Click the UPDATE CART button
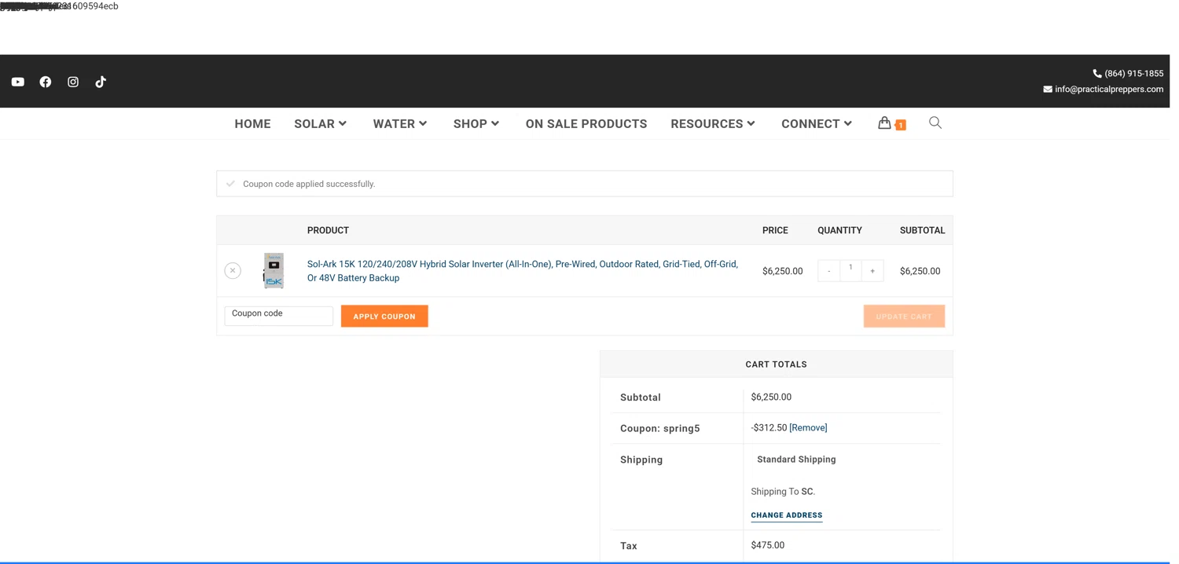 904,316
